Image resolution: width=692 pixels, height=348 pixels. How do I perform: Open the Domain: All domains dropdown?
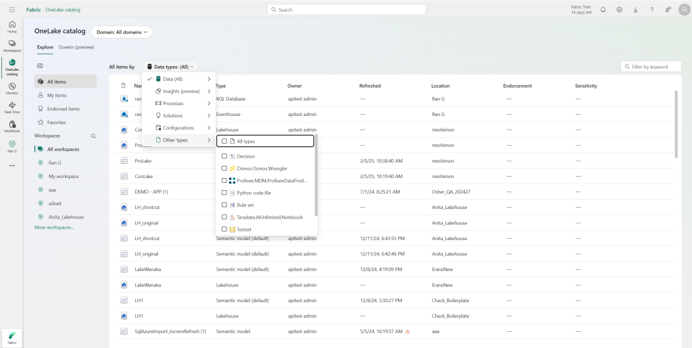tap(122, 32)
